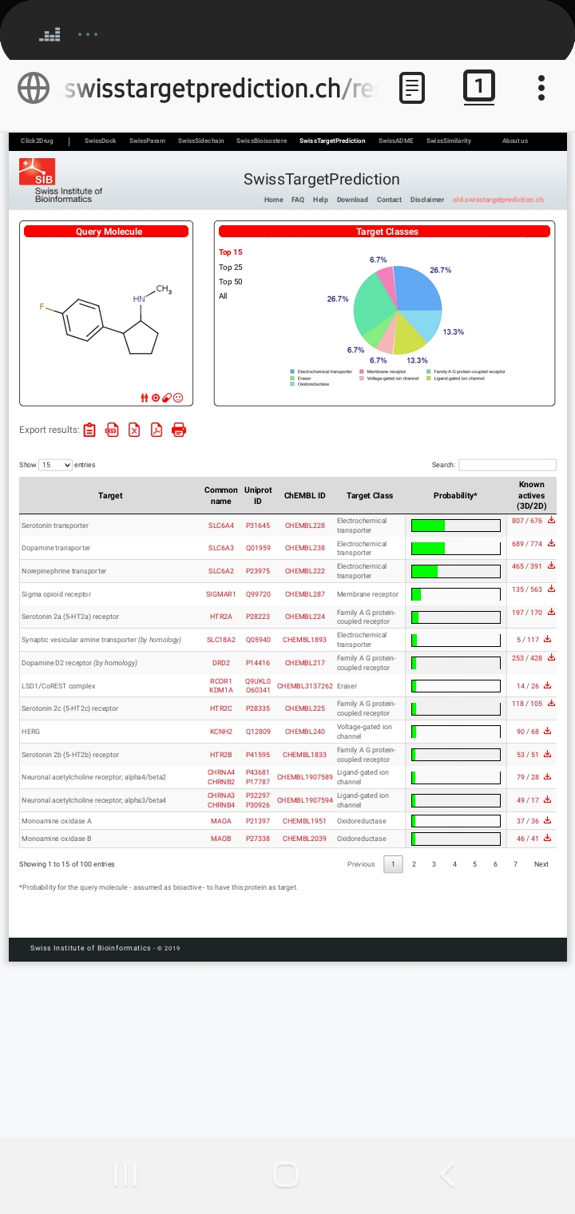The width and height of the screenshot is (575, 1214).
Task: Open the FAQ link
Action: (298, 200)
